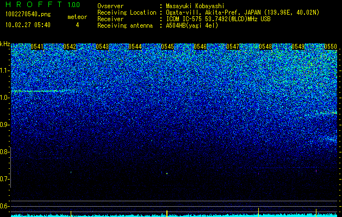342x217 pixels.
Task: Click the 0545 time label
Action: point(167,47)
